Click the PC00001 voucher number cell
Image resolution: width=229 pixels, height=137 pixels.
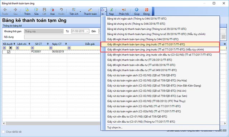click(39, 52)
